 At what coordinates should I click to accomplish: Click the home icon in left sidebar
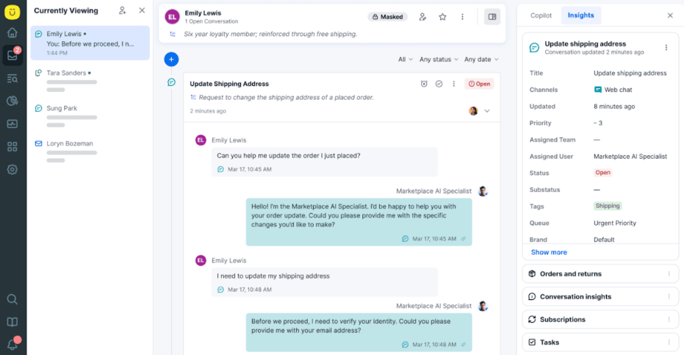coord(12,33)
